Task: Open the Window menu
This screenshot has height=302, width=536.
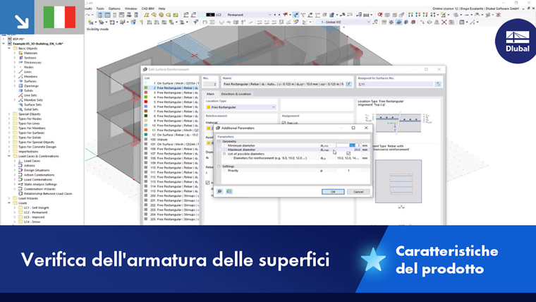Action: 130,8
